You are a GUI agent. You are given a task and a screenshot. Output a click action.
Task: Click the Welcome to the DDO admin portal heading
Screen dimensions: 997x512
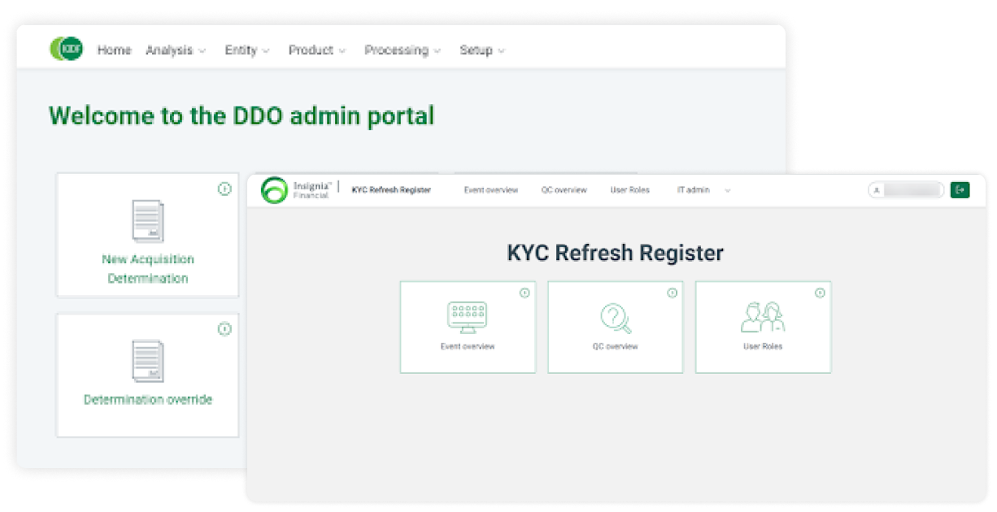(242, 116)
